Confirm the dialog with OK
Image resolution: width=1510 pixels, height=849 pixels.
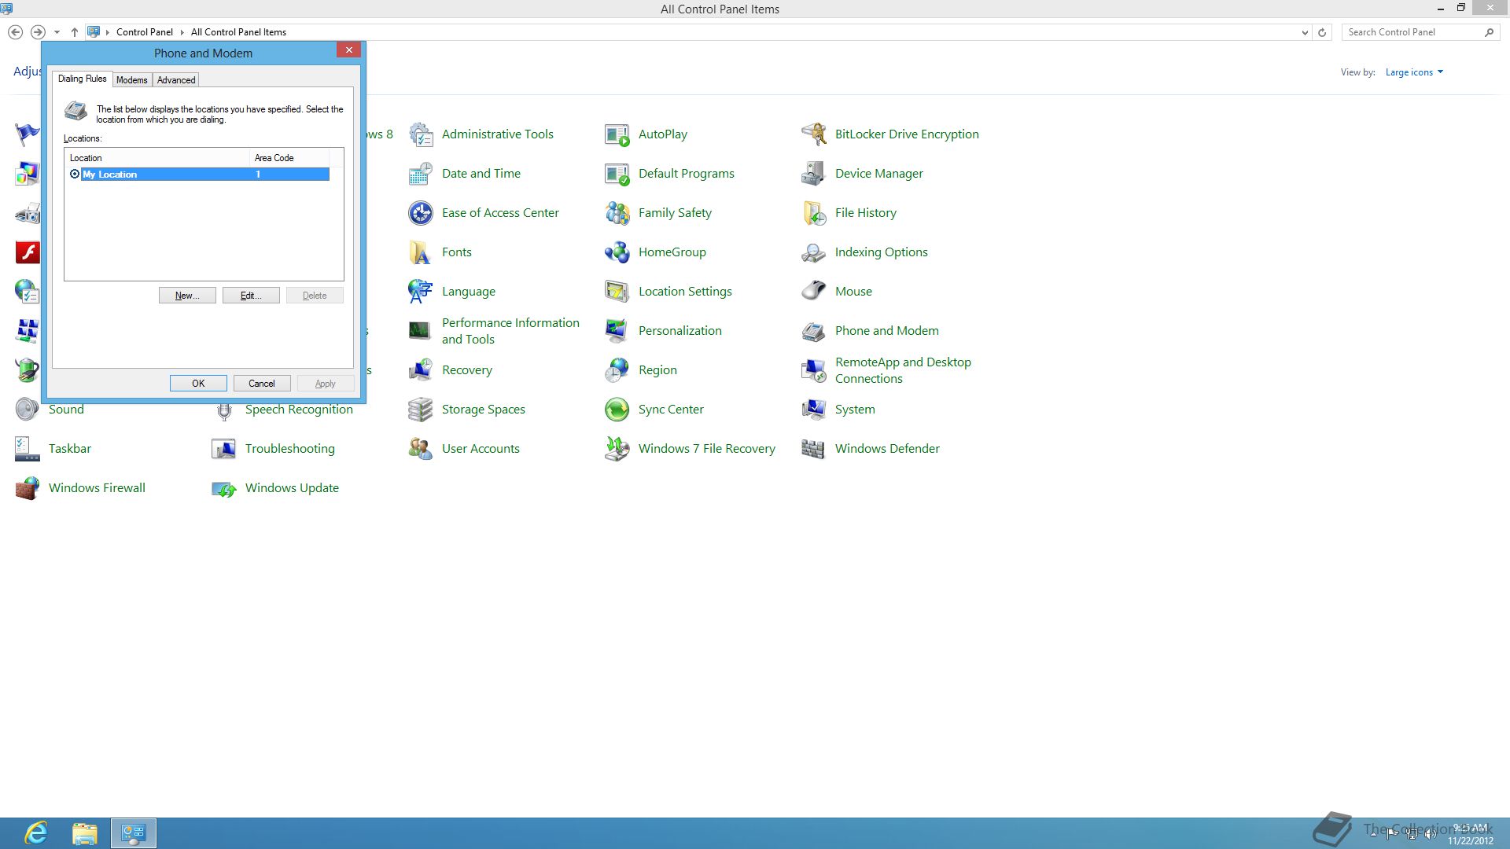click(198, 384)
